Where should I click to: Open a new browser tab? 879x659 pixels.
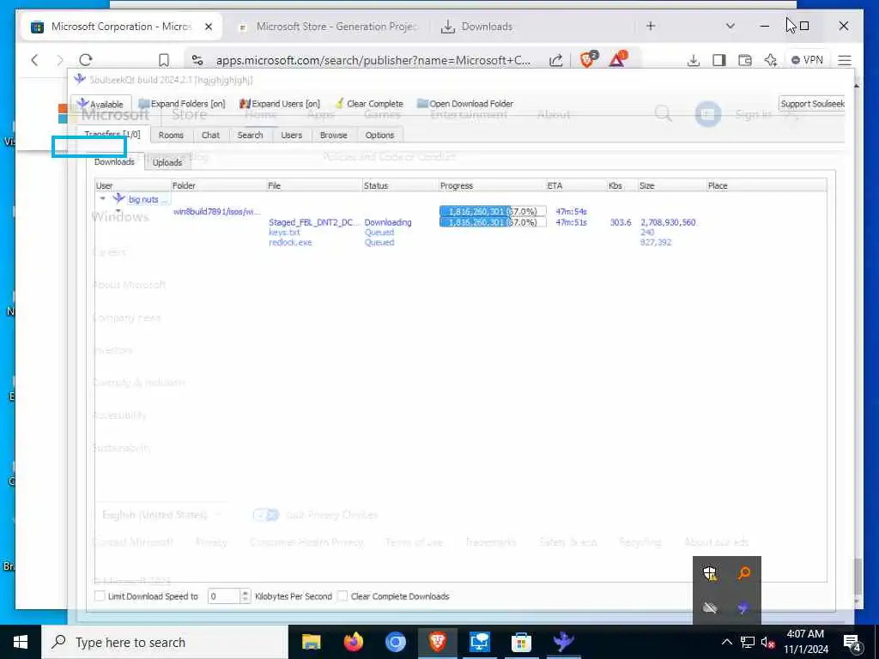pyautogui.click(x=651, y=26)
